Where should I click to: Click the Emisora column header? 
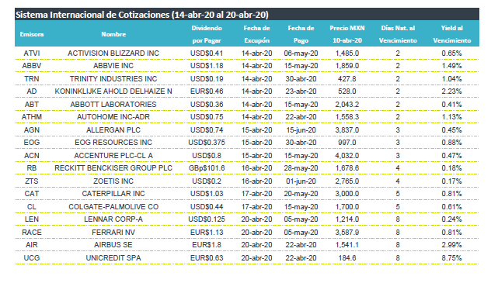pos(32,34)
